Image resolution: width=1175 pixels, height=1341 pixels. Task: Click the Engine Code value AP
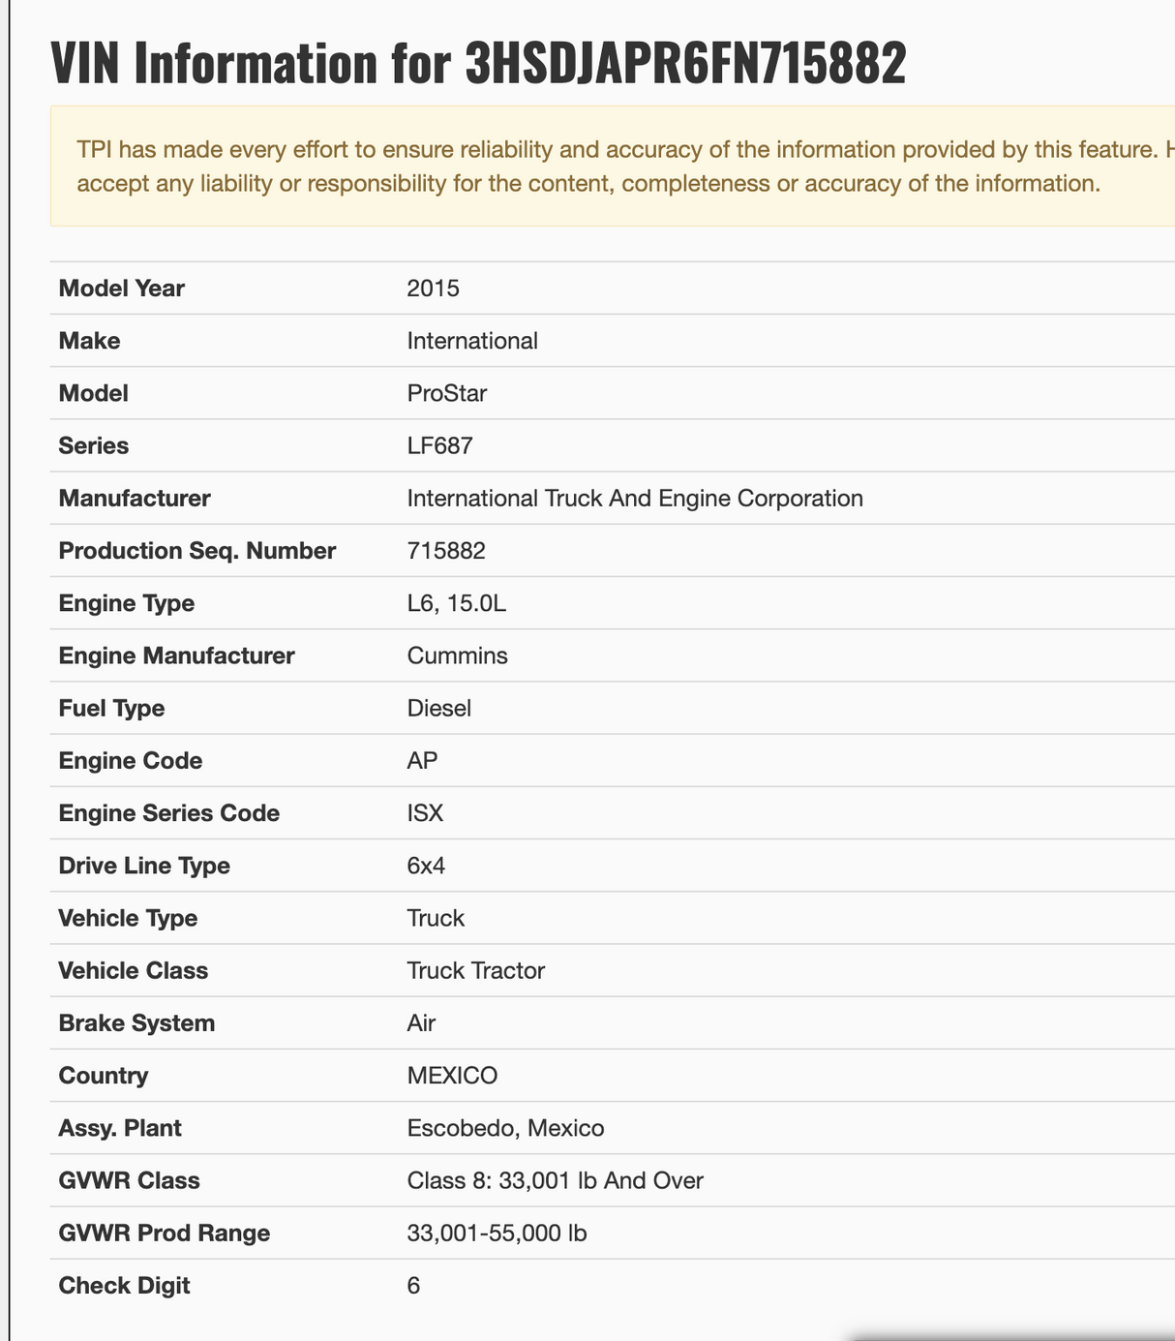pyautogui.click(x=422, y=761)
